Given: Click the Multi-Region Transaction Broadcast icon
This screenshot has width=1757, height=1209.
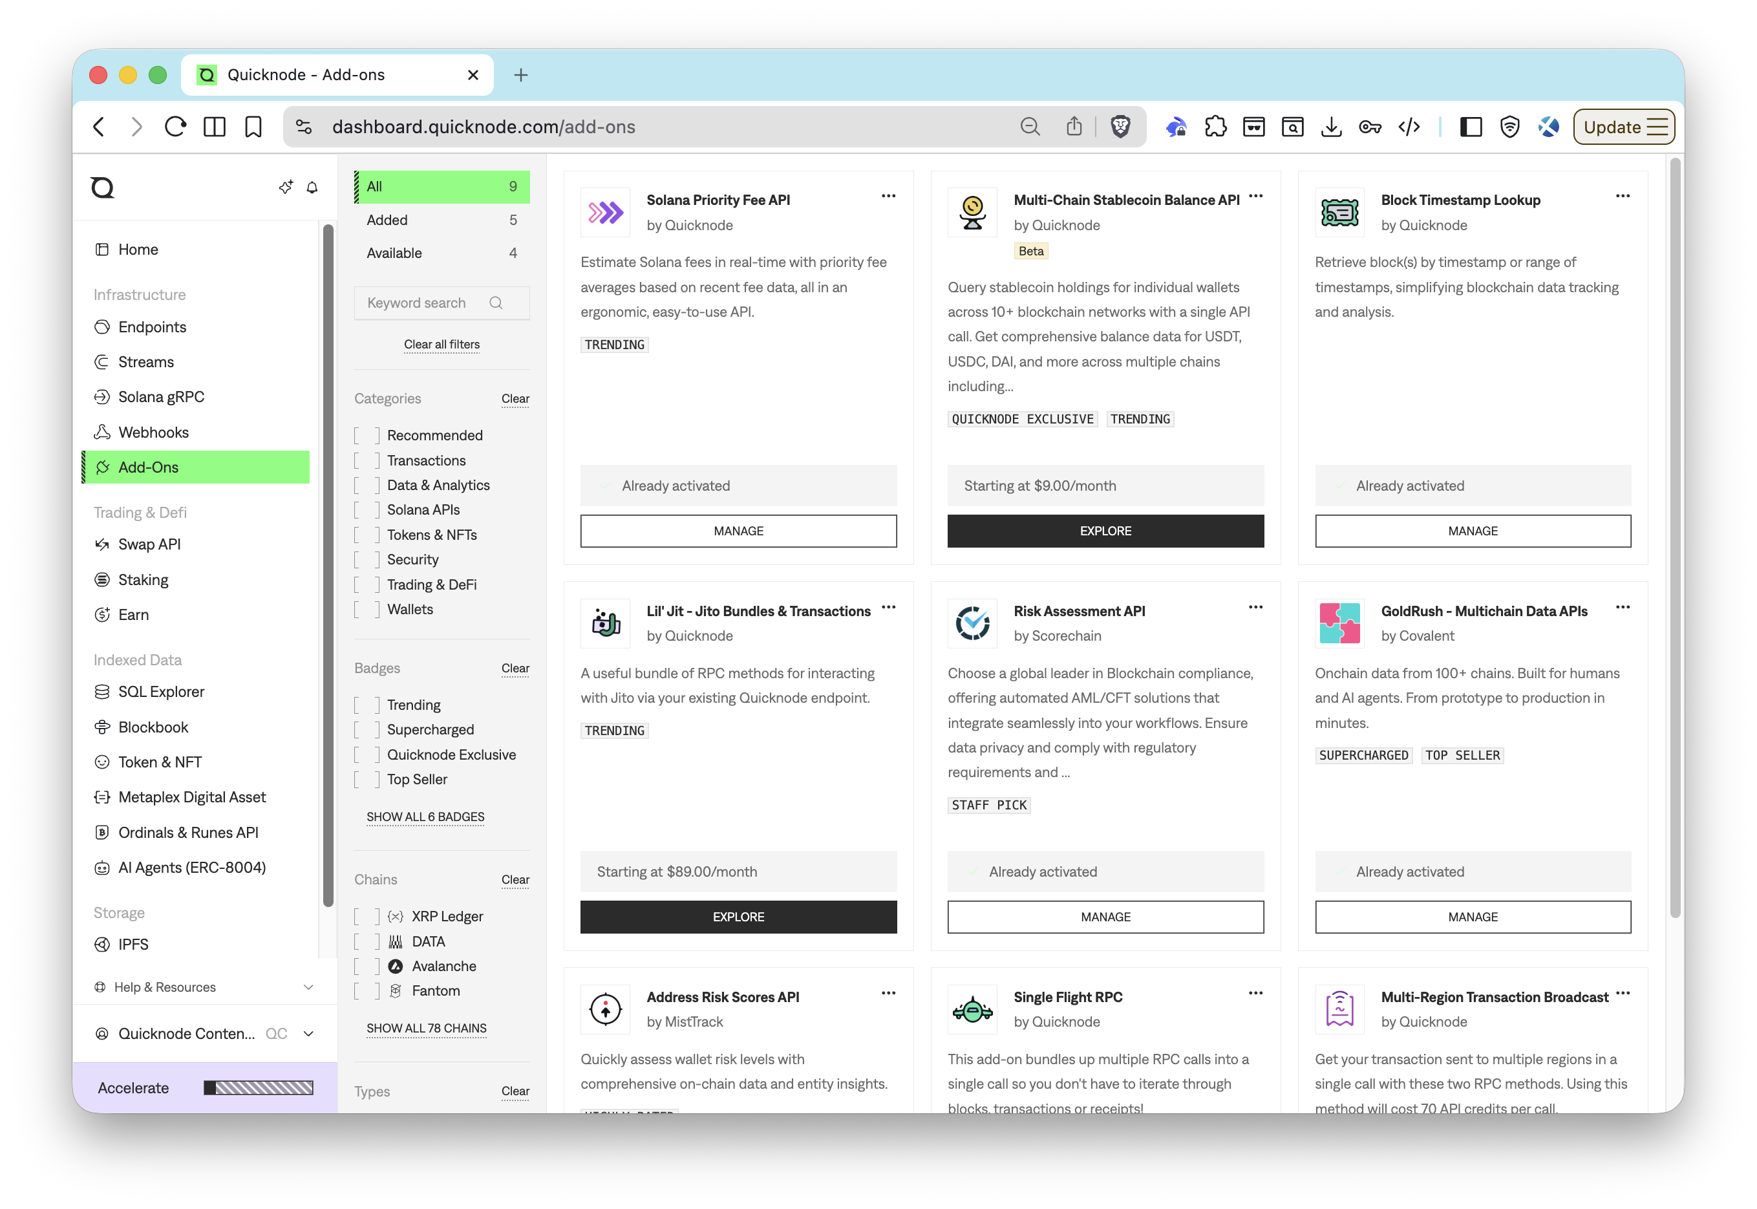Looking at the screenshot, I should pos(1339,1010).
